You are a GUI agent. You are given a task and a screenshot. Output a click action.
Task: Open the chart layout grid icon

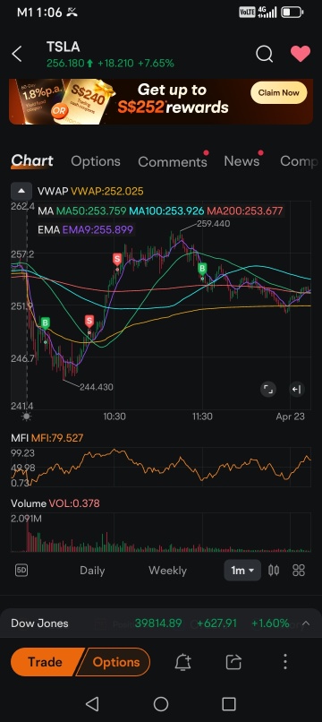pyautogui.click(x=299, y=571)
